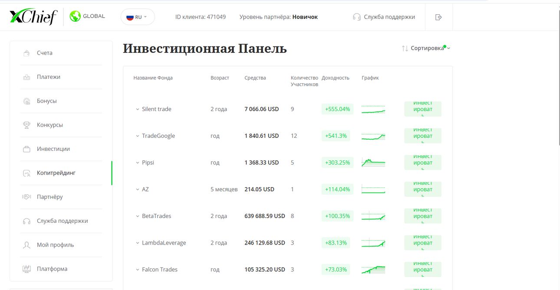The image size is (560, 290).
Task: Click the invest button for AZ
Action: point(423,189)
